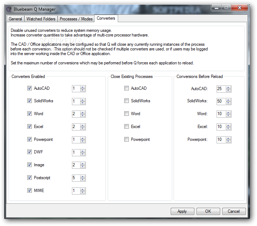
Task: Decrease Postscript converter quantity with down arrow
Action: [x=83, y=179]
